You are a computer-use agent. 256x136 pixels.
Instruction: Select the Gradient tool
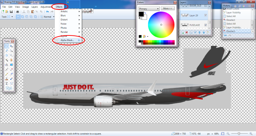[x=11, y=65]
